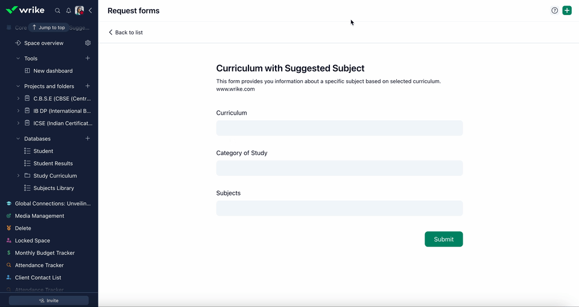
Task: Click the Monthly Budget Tracker dollar icon
Action: coord(9,253)
